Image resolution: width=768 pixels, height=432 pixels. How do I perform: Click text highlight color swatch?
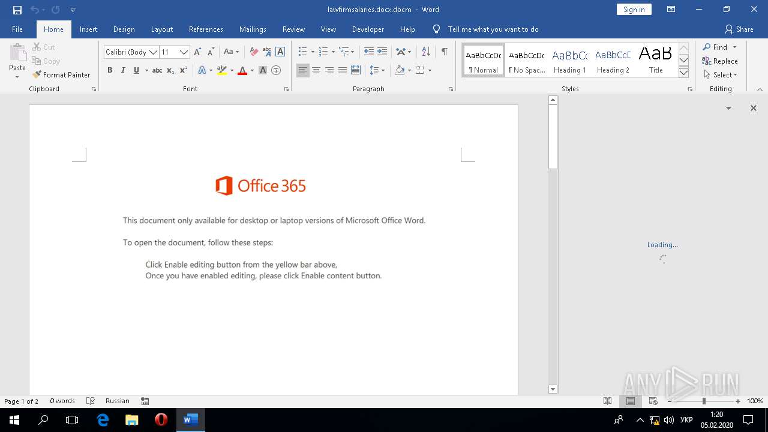222,70
